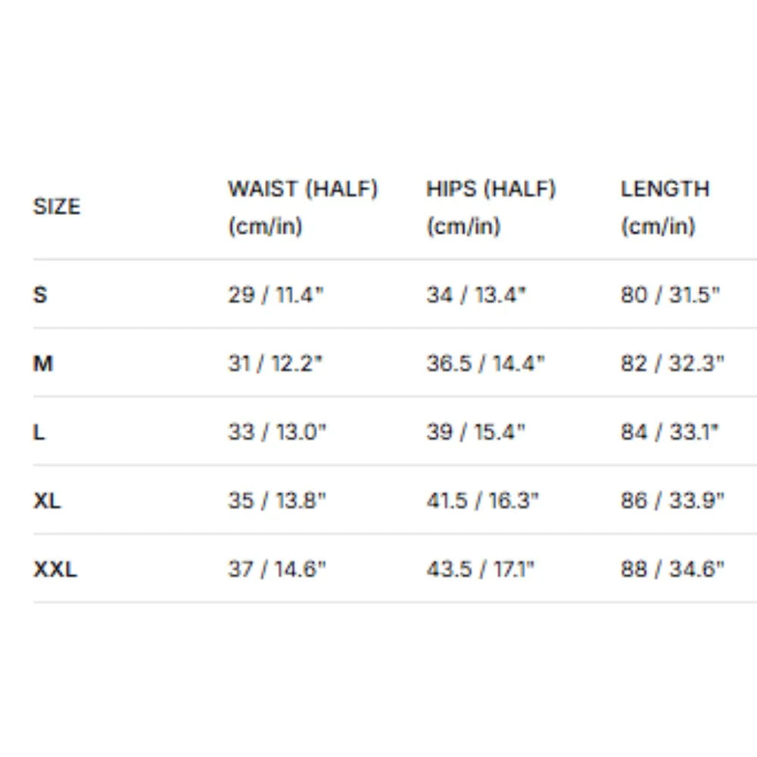Click the HIPS (HALF) column header
This screenshot has height=757, width=757.
point(491,207)
